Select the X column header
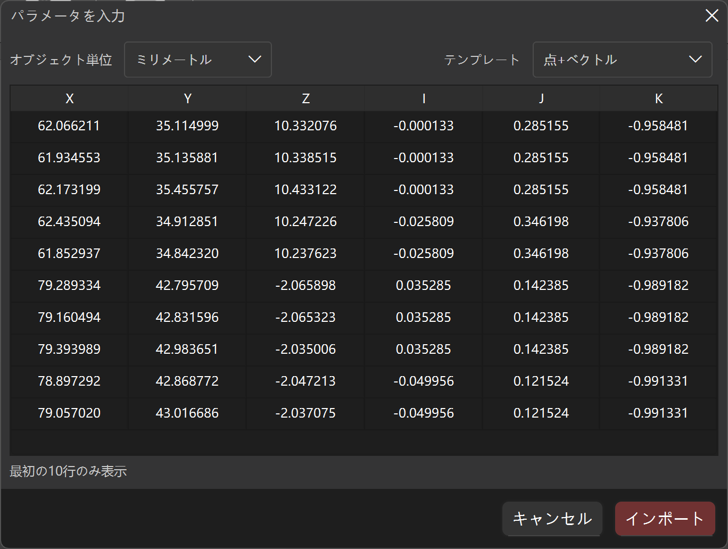 click(x=69, y=98)
